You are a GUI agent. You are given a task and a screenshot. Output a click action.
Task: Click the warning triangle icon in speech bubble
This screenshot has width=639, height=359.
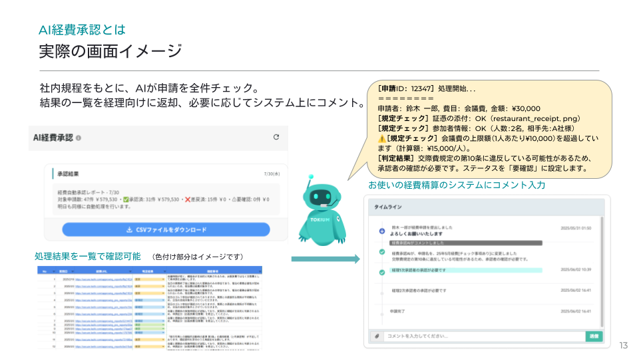381,138
